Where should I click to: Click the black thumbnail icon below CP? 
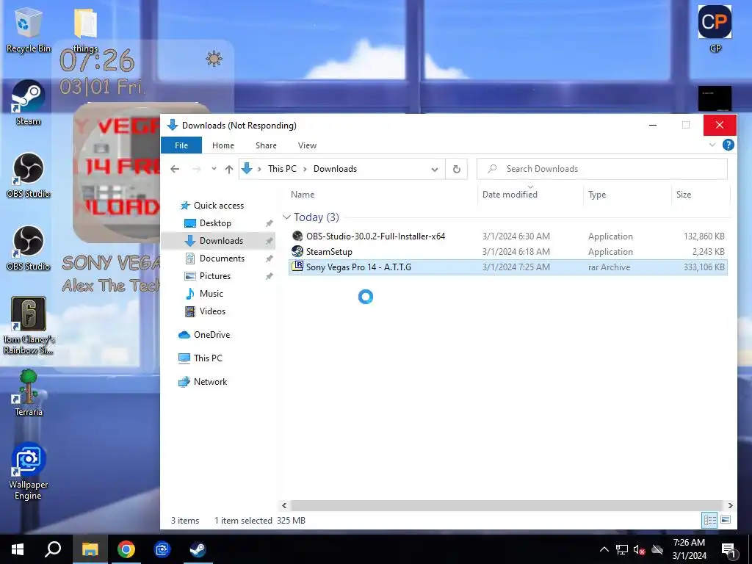pyautogui.click(x=715, y=98)
